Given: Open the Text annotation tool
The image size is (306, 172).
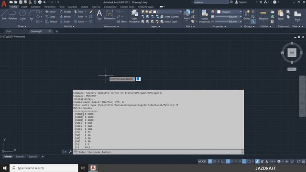Looking at the screenshot, I should (x=99, y=15).
